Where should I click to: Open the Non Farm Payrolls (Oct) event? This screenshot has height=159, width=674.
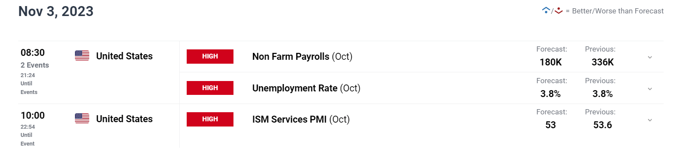pos(302,57)
